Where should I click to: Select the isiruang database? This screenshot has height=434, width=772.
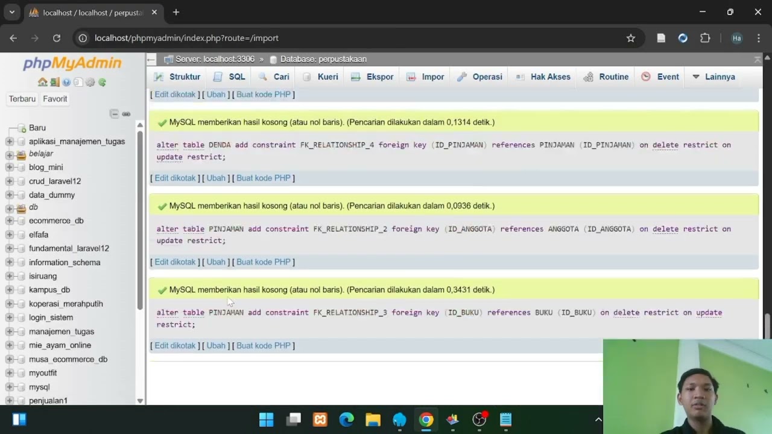(43, 276)
